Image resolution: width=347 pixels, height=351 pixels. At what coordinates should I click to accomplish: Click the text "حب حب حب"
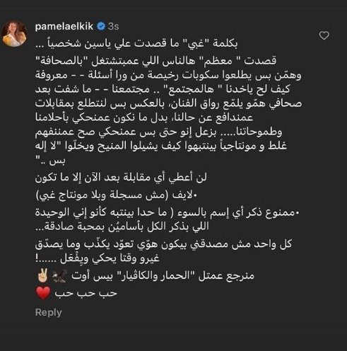(x=86, y=293)
